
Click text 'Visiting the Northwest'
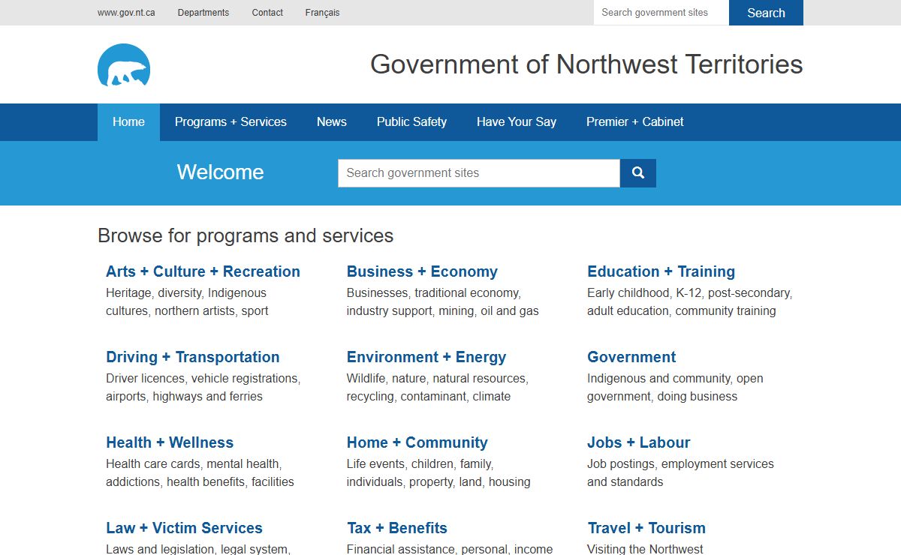[x=645, y=550]
